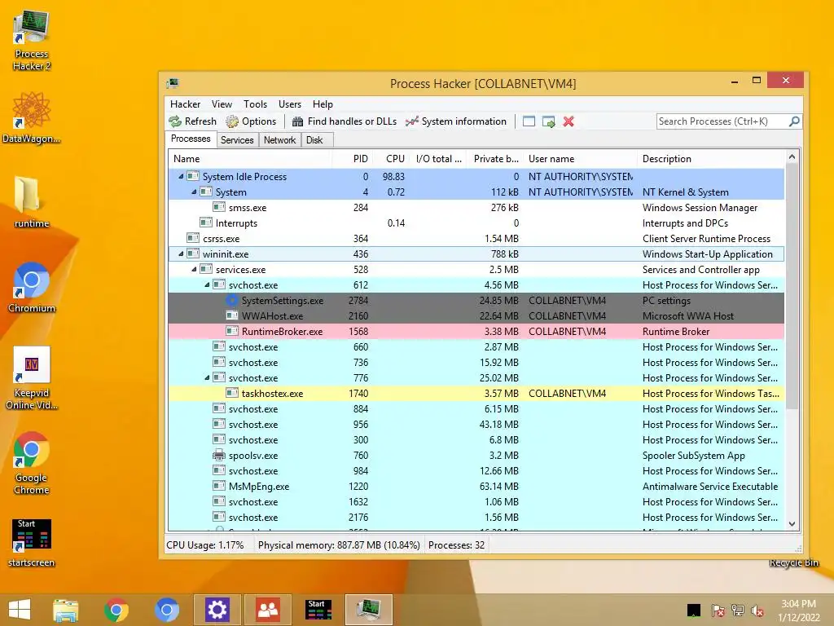Open the Help menu
Viewport: 834px width, 626px height.
[323, 104]
